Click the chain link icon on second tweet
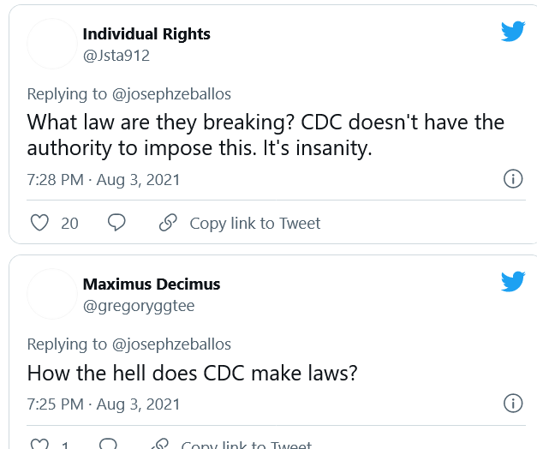 coord(160,444)
